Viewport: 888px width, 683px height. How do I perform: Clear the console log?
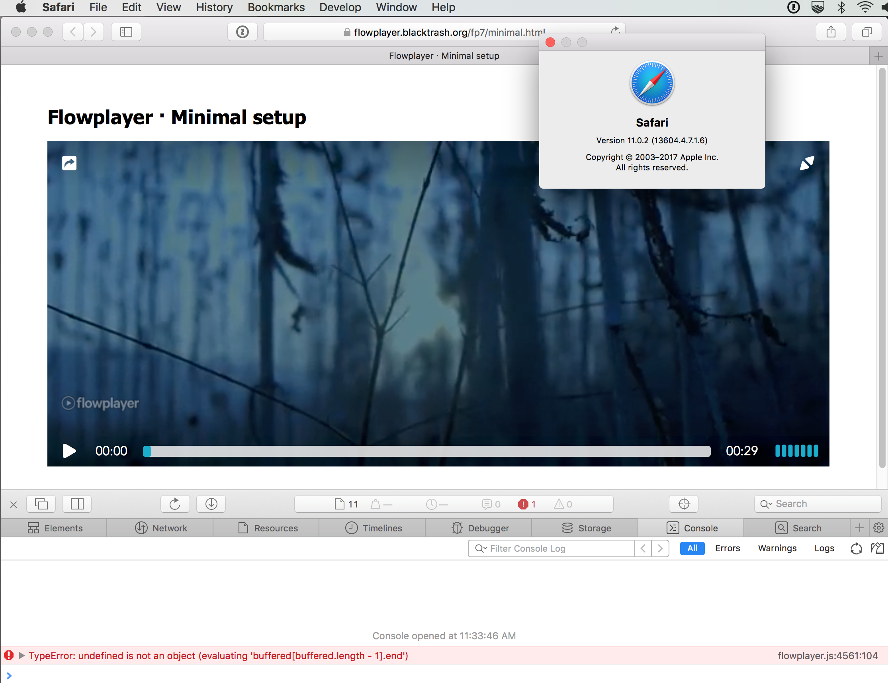tap(856, 548)
